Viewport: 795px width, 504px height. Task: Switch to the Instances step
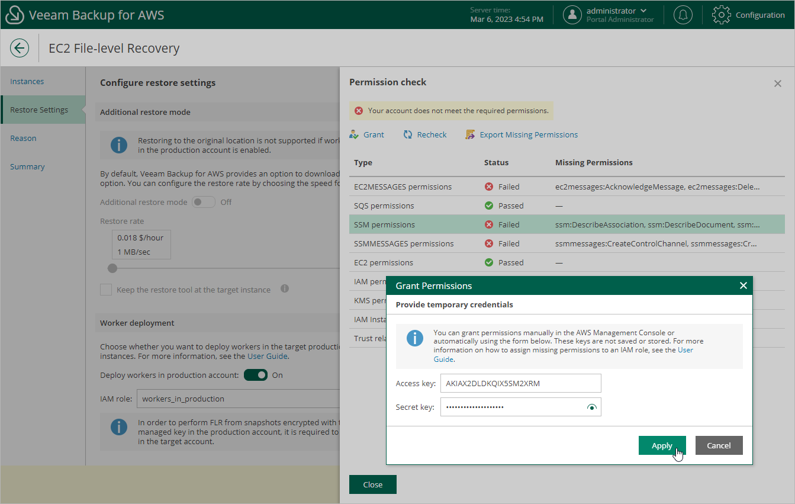(x=27, y=81)
